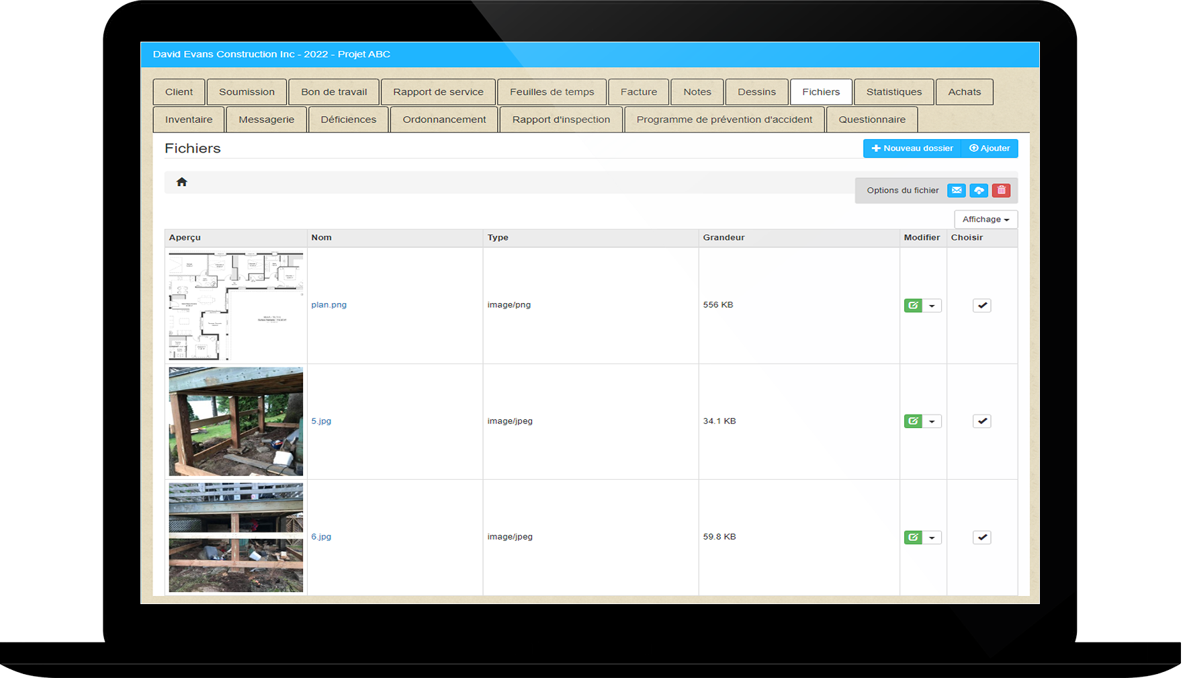
Task: Click green edit icon for 6.jpg
Action: 913,538
